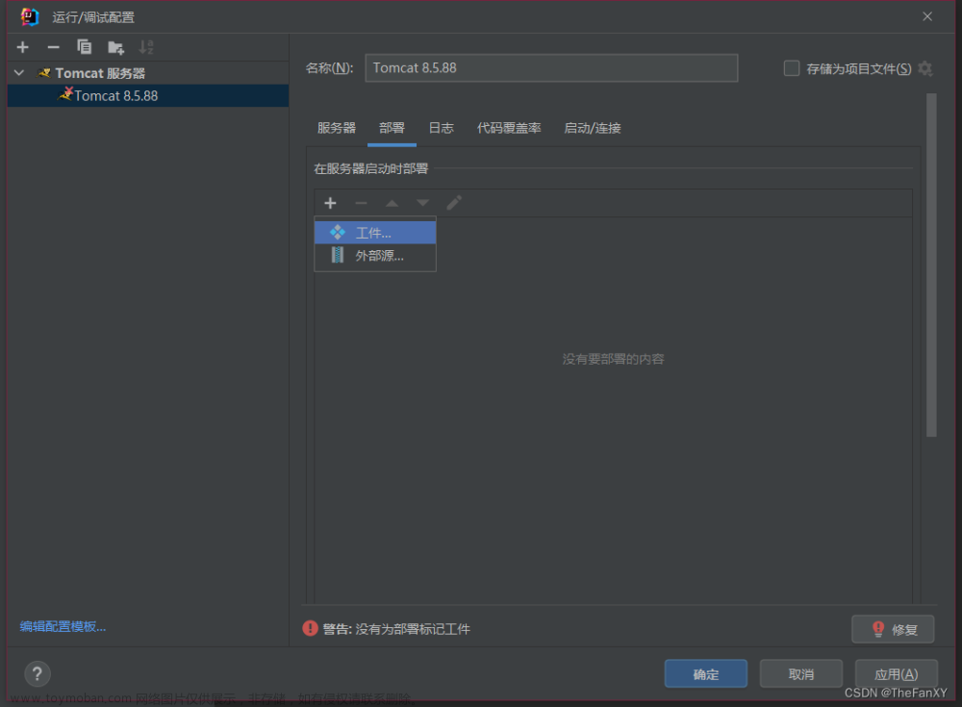Switch to the 服务器 tab
962x707 pixels.
click(x=336, y=128)
